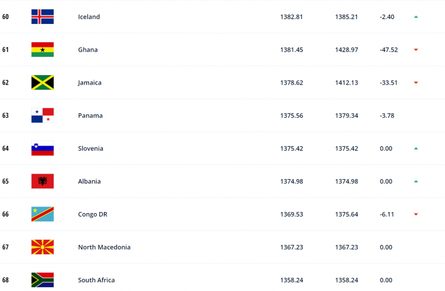Click rank number 65 for Albania
The width and height of the screenshot is (445, 291).
click(x=6, y=181)
